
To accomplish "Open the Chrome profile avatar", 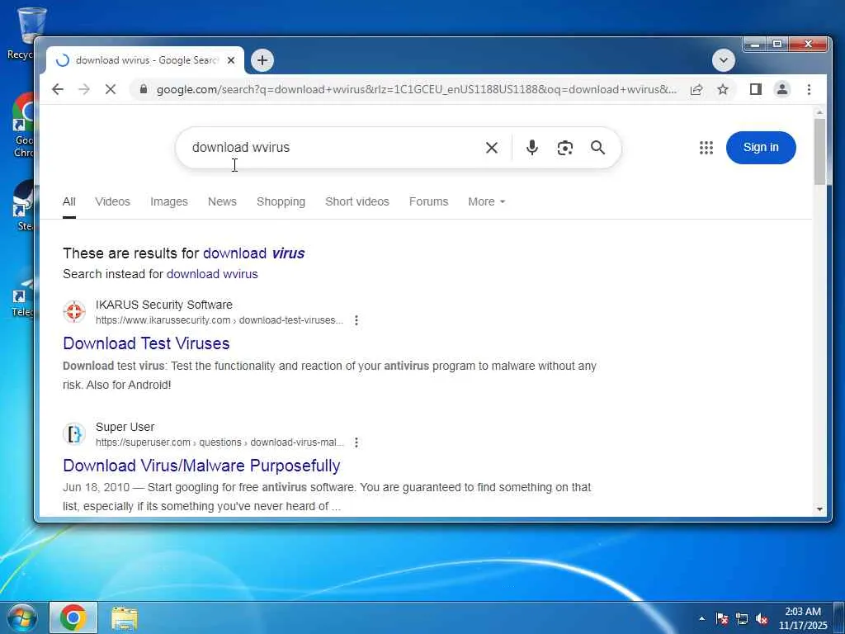I will [x=782, y=89].
